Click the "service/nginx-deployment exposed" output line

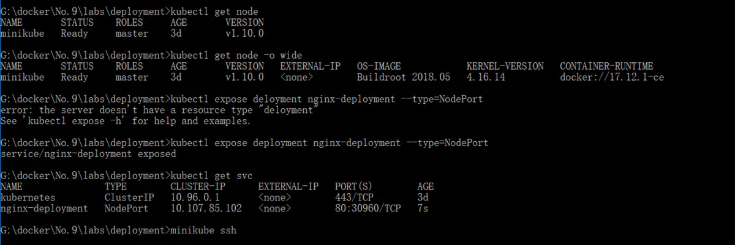coord(88,154)
